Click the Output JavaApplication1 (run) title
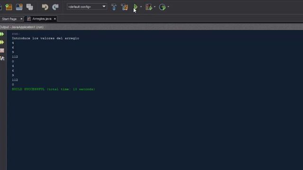The image size is (303, 170). [x=22, y=27]
